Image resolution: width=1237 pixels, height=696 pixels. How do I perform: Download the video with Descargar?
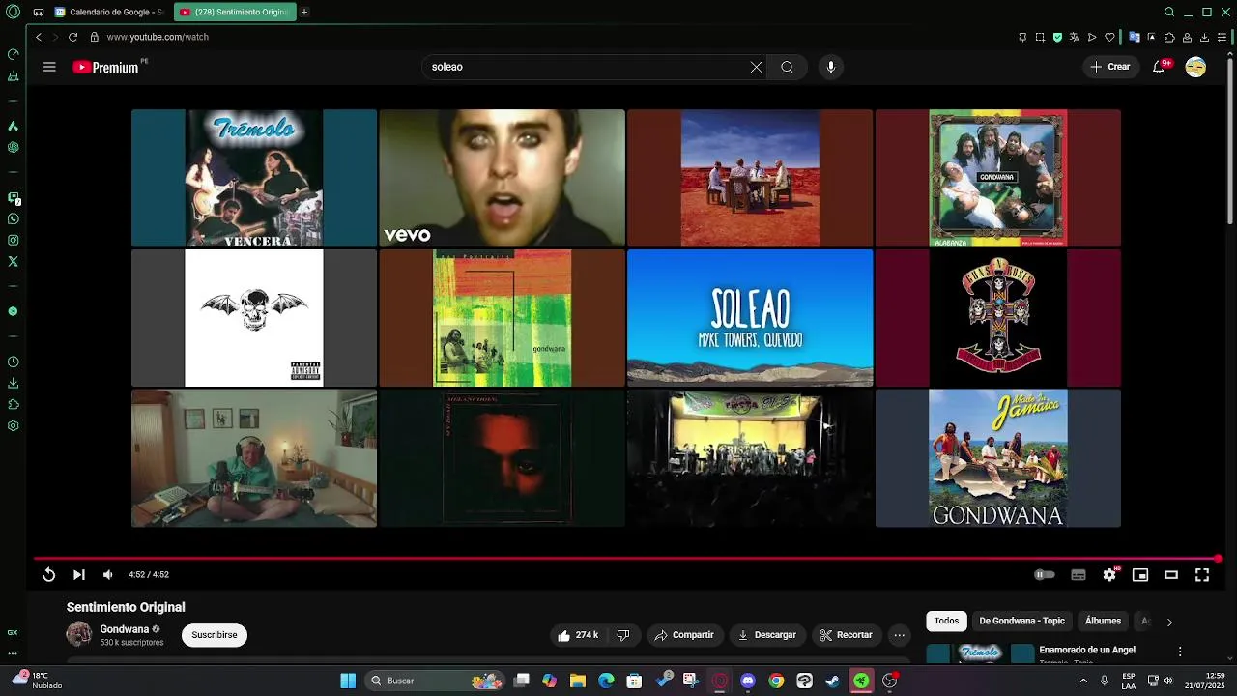767,635
